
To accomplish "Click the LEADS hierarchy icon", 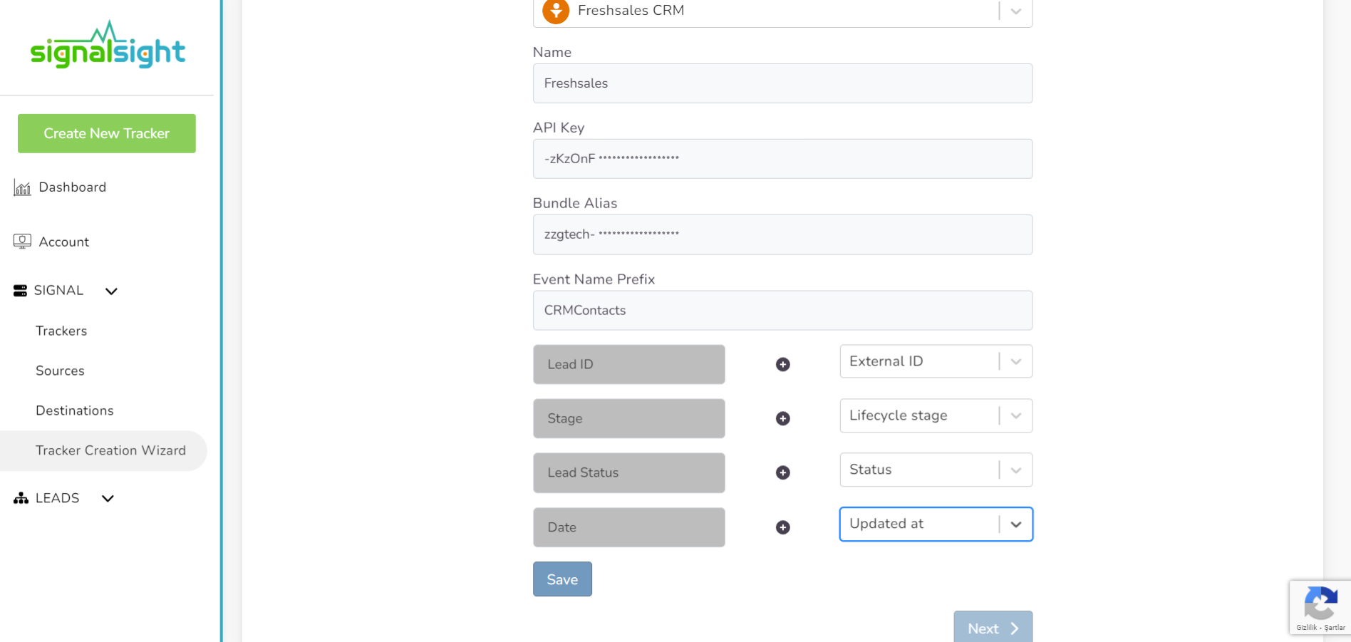I will [x=21, y=498].
